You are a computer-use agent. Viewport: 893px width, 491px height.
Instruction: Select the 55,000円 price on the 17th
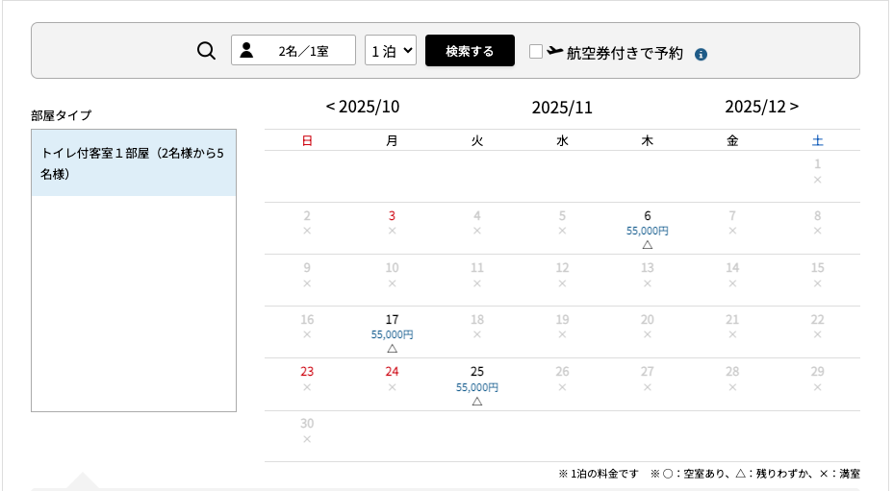(x=392, y=335)
